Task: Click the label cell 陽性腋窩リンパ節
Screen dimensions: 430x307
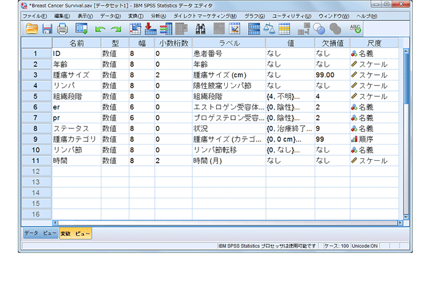Action: tap(229, 86)
